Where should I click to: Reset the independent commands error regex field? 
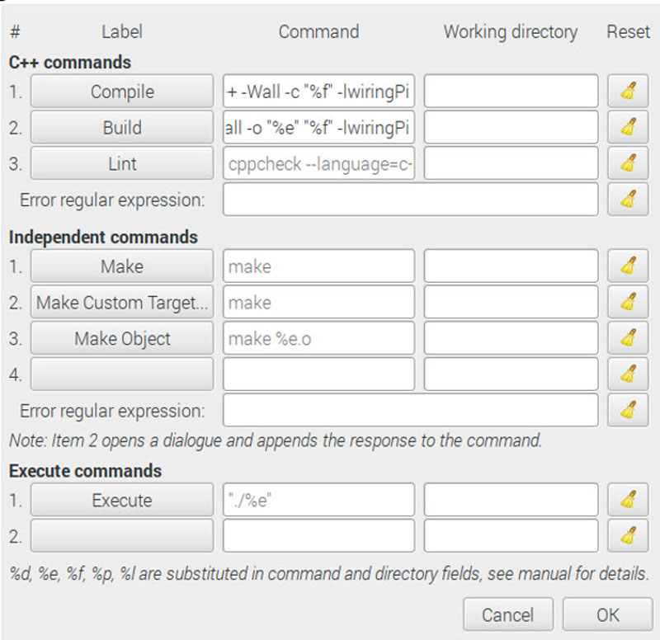point(628,410)
